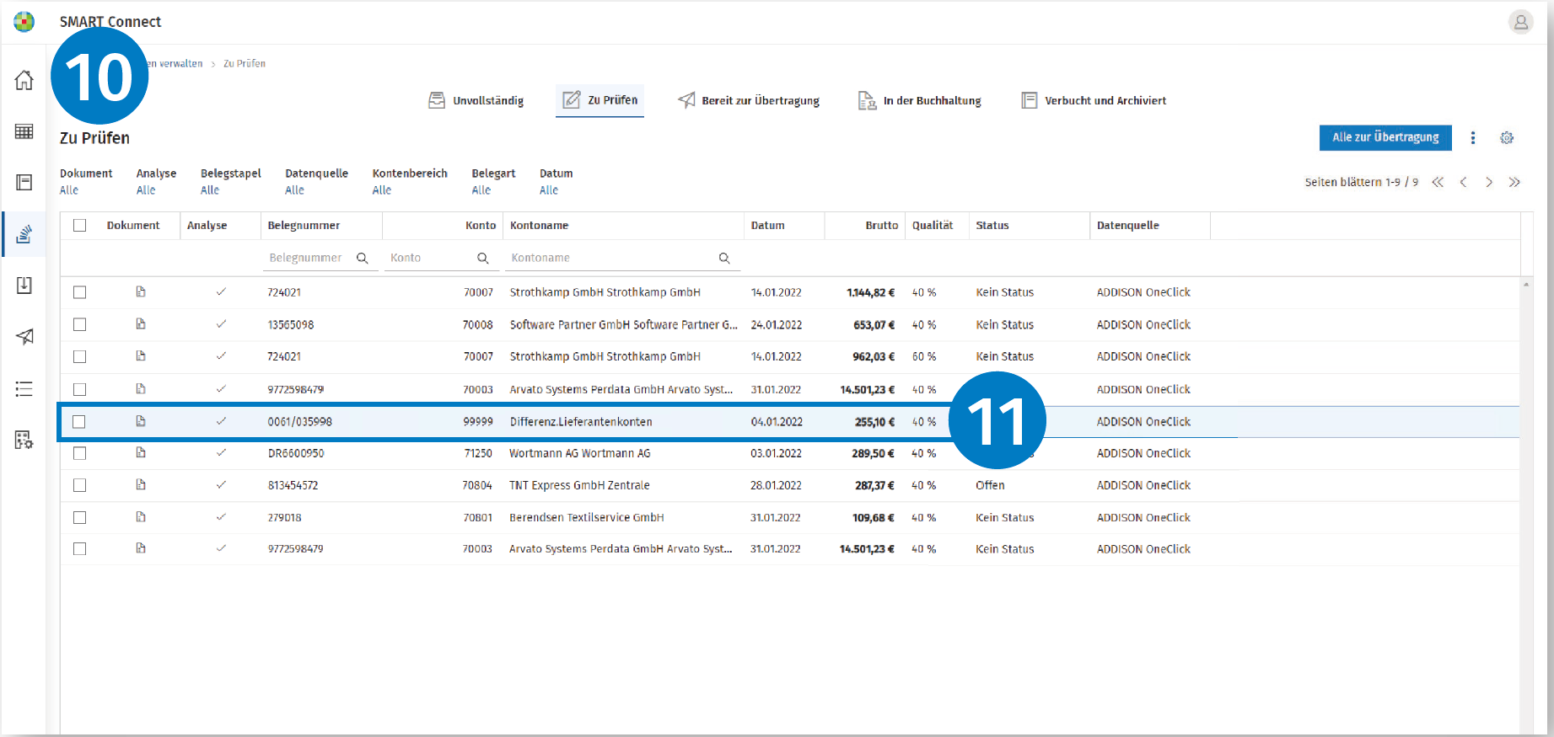Tick the checkbox for Differenz.Lieferantenkonten row
This screenshot has height=737, width=1554.
click(x=80, y=422)
